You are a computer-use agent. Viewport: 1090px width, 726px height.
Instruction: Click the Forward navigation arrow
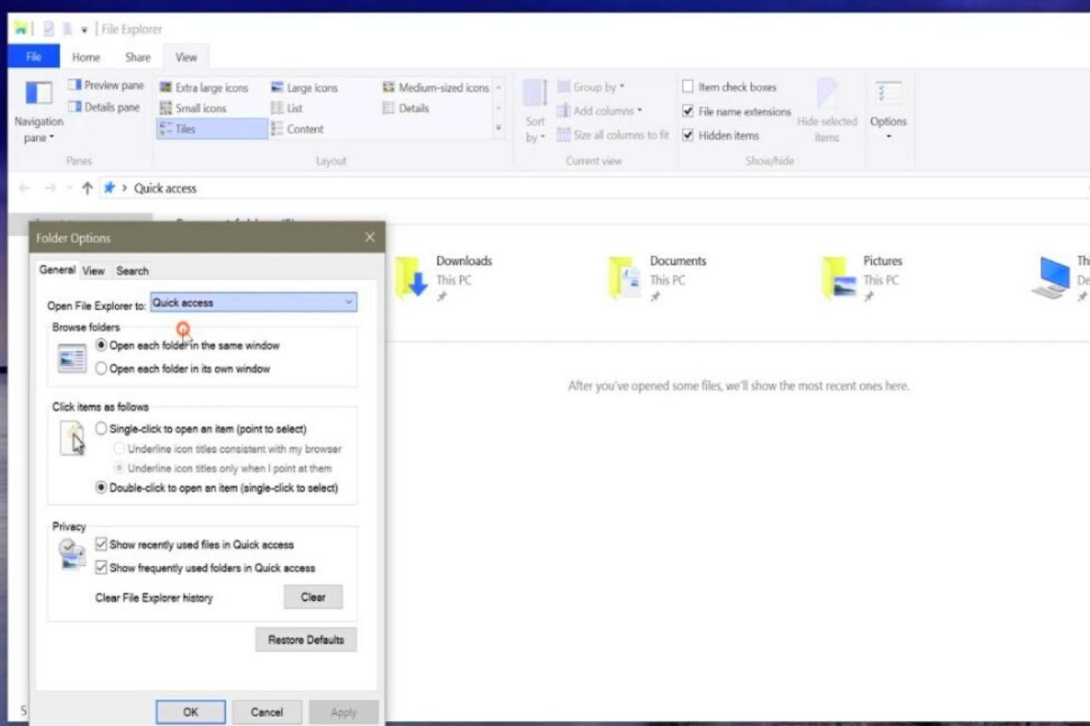click(49, 188)
